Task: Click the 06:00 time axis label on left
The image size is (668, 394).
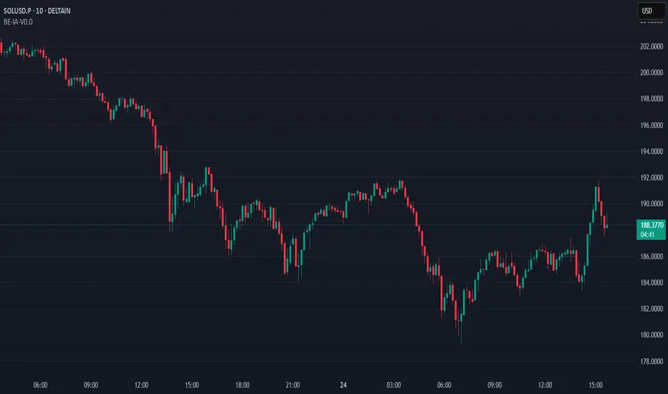Action: pos(41,385)
